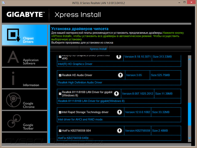This screenshot has height=148, width=197.
Task: Click Version:12.0.0.1082 text
Action: click(138, 112)
